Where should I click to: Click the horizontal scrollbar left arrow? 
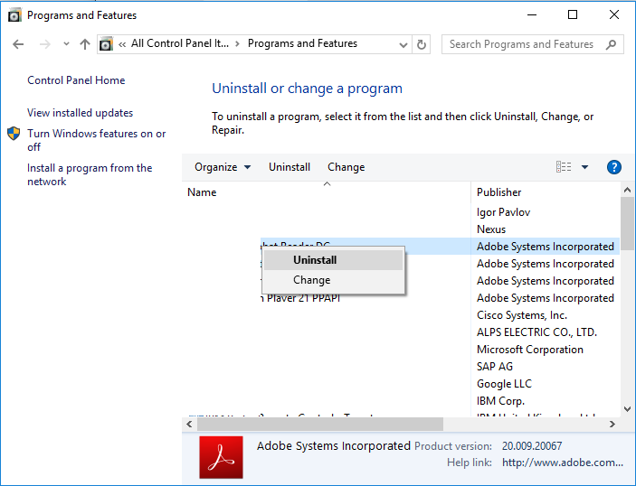click(x=189, y=424)
